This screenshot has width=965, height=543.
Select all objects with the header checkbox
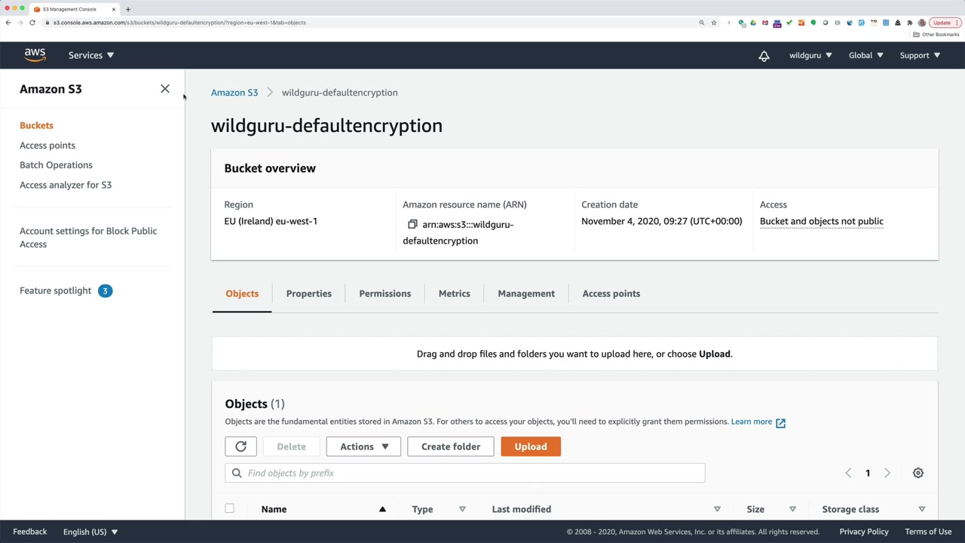229,508
